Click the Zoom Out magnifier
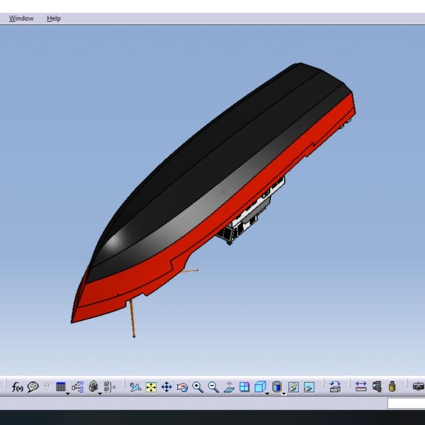 [x=214, y=387]
